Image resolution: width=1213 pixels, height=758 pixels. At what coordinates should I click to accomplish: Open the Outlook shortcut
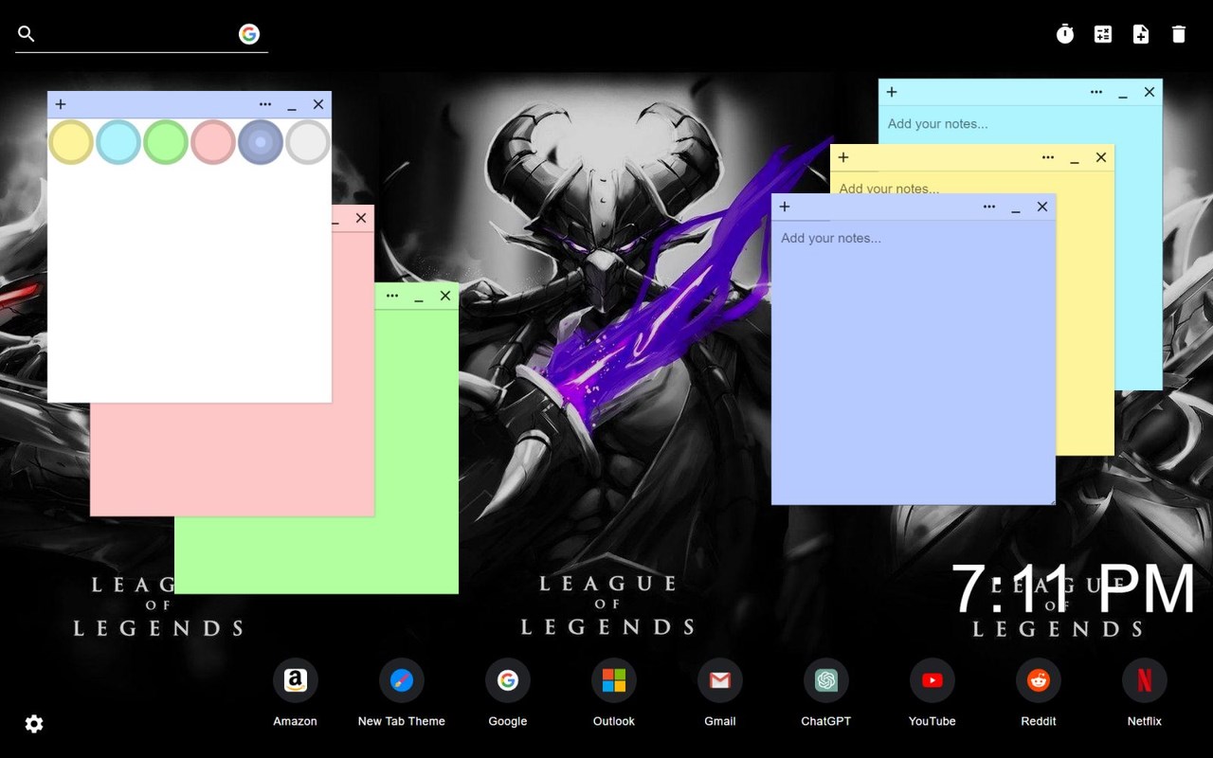[x=614, y=680]
